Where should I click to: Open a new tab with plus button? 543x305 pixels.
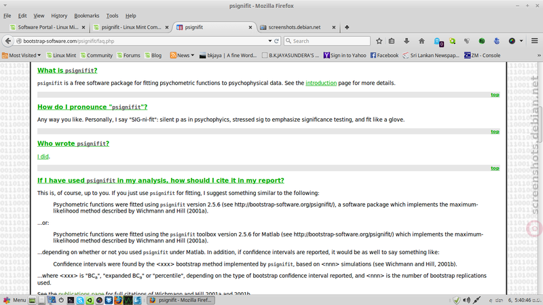pyautogui.click(x=347, y=27)
